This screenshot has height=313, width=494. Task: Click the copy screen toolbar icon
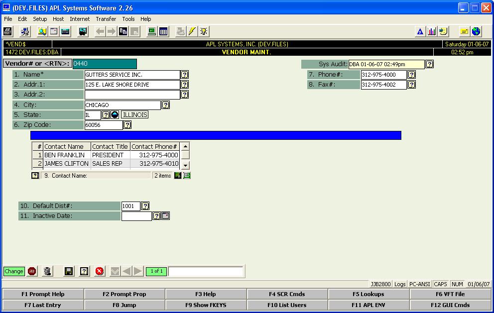123,31
